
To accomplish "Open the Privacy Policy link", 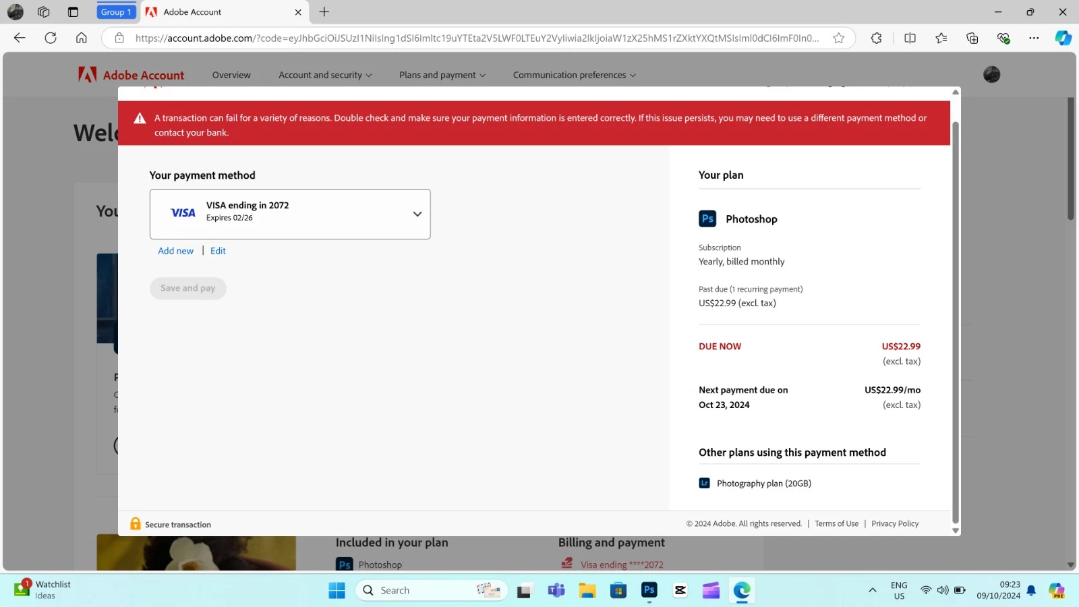I will (x=895, y=523).
